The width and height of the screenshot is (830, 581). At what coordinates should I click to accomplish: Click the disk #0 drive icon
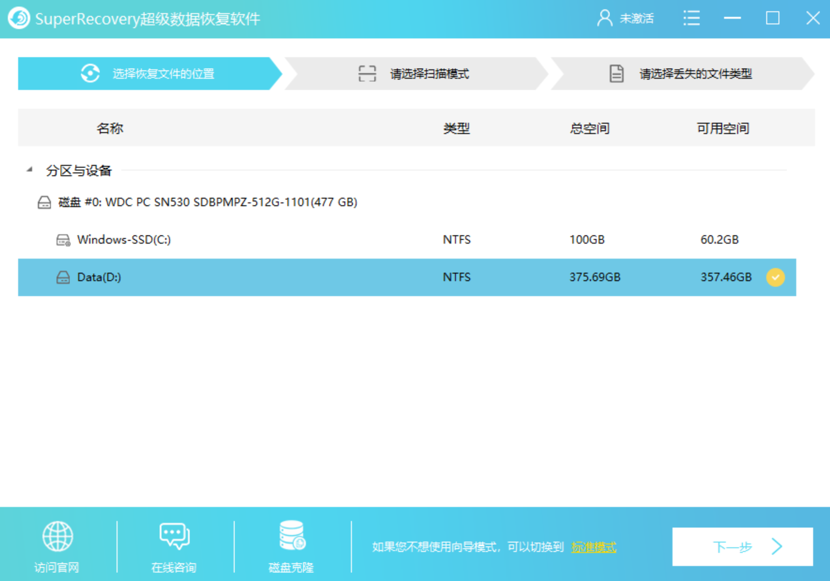coord(44,202)
